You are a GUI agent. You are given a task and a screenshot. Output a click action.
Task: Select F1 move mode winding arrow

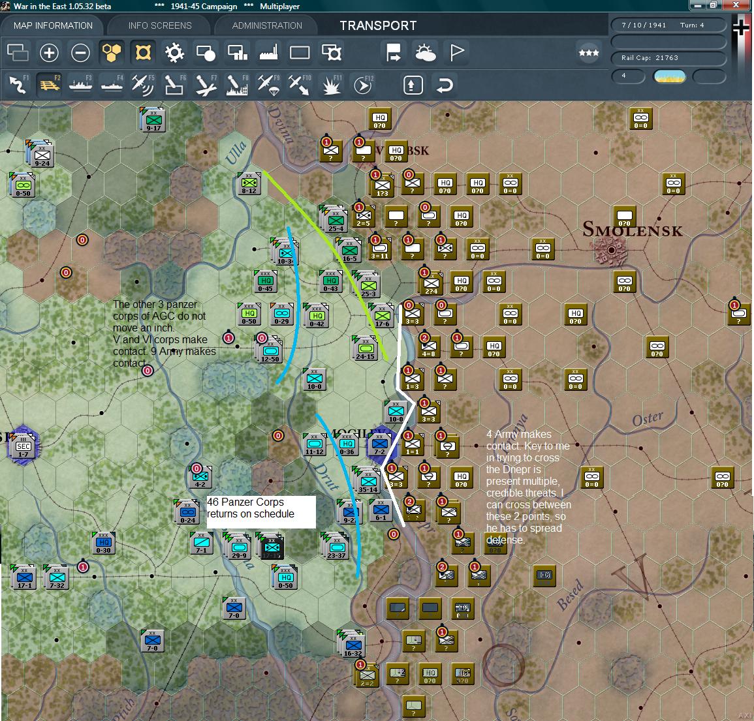coord(18,85)
